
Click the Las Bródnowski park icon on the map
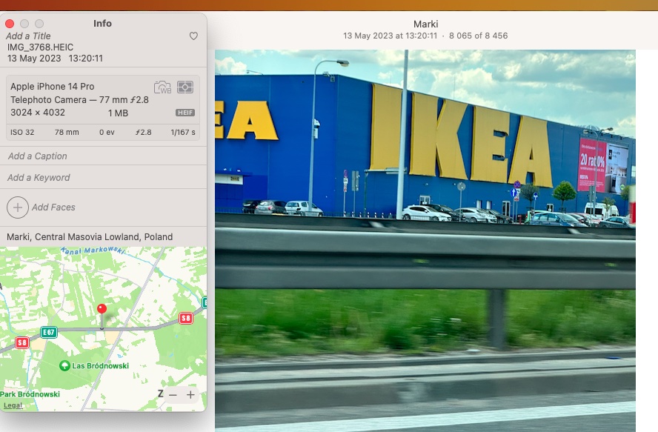tap(64, 365)
